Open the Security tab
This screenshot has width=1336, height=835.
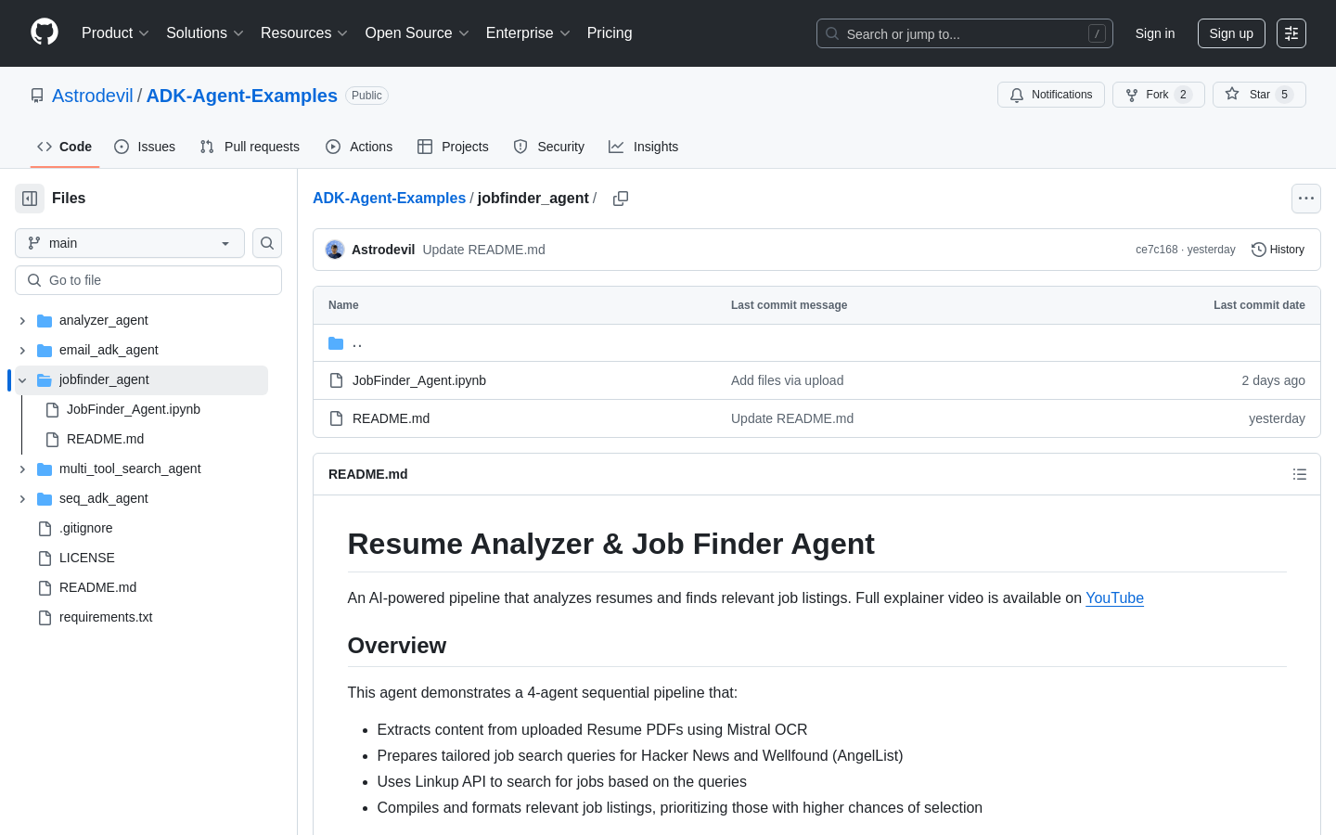point(548,147)
